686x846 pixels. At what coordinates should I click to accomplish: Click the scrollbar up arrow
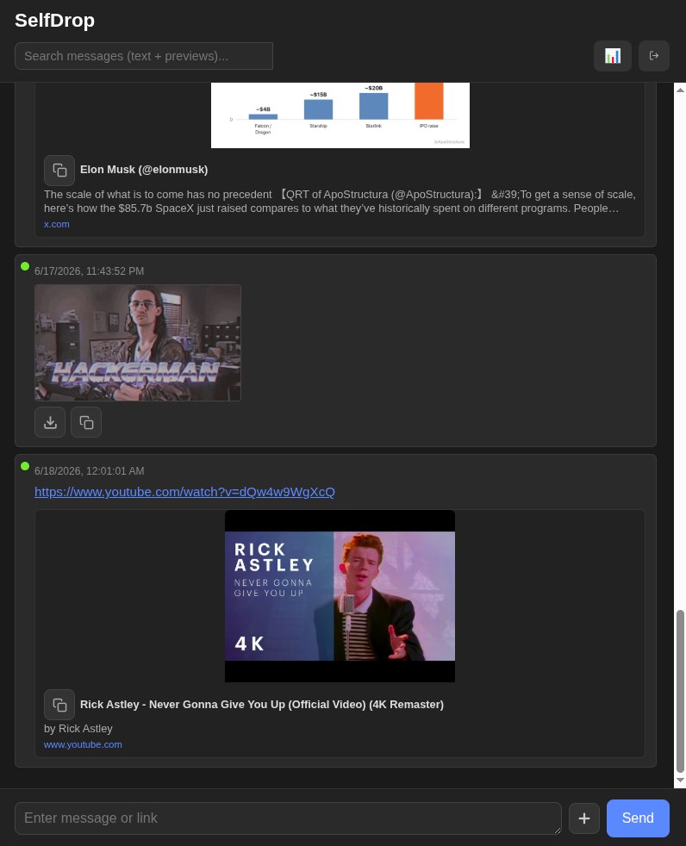coord(680,90)
